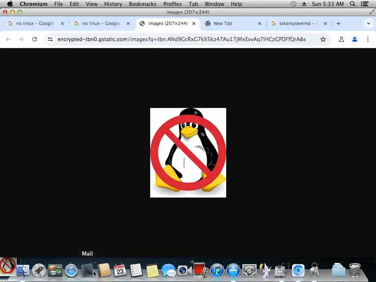Switch to 'steampowered' tab
376x282 pixels.
pos(299,23)
